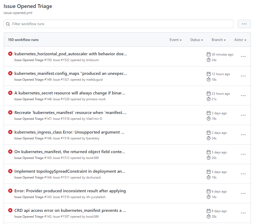
Task: Open the three-dot menu for run #142
Action: click(x=243, y=213)
